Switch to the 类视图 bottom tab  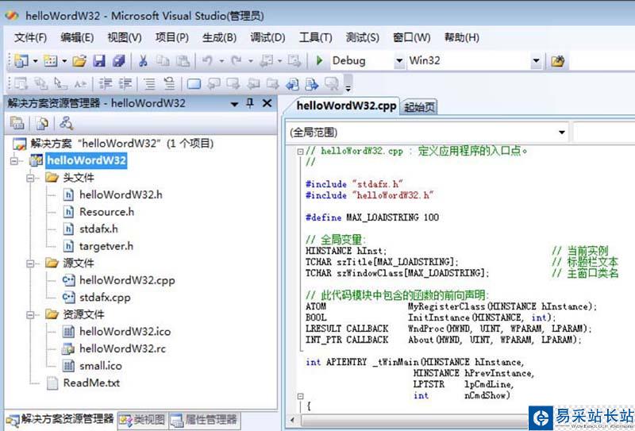click(x=143, y=420)
